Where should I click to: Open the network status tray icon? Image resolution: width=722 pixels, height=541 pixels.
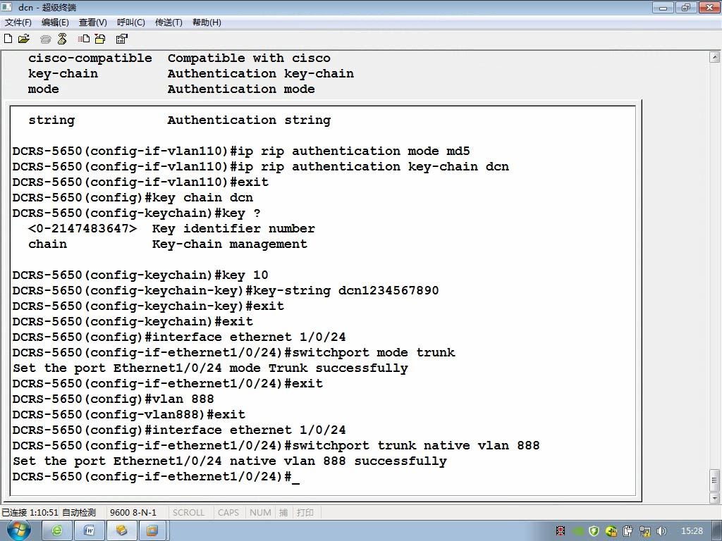(644, 531)
